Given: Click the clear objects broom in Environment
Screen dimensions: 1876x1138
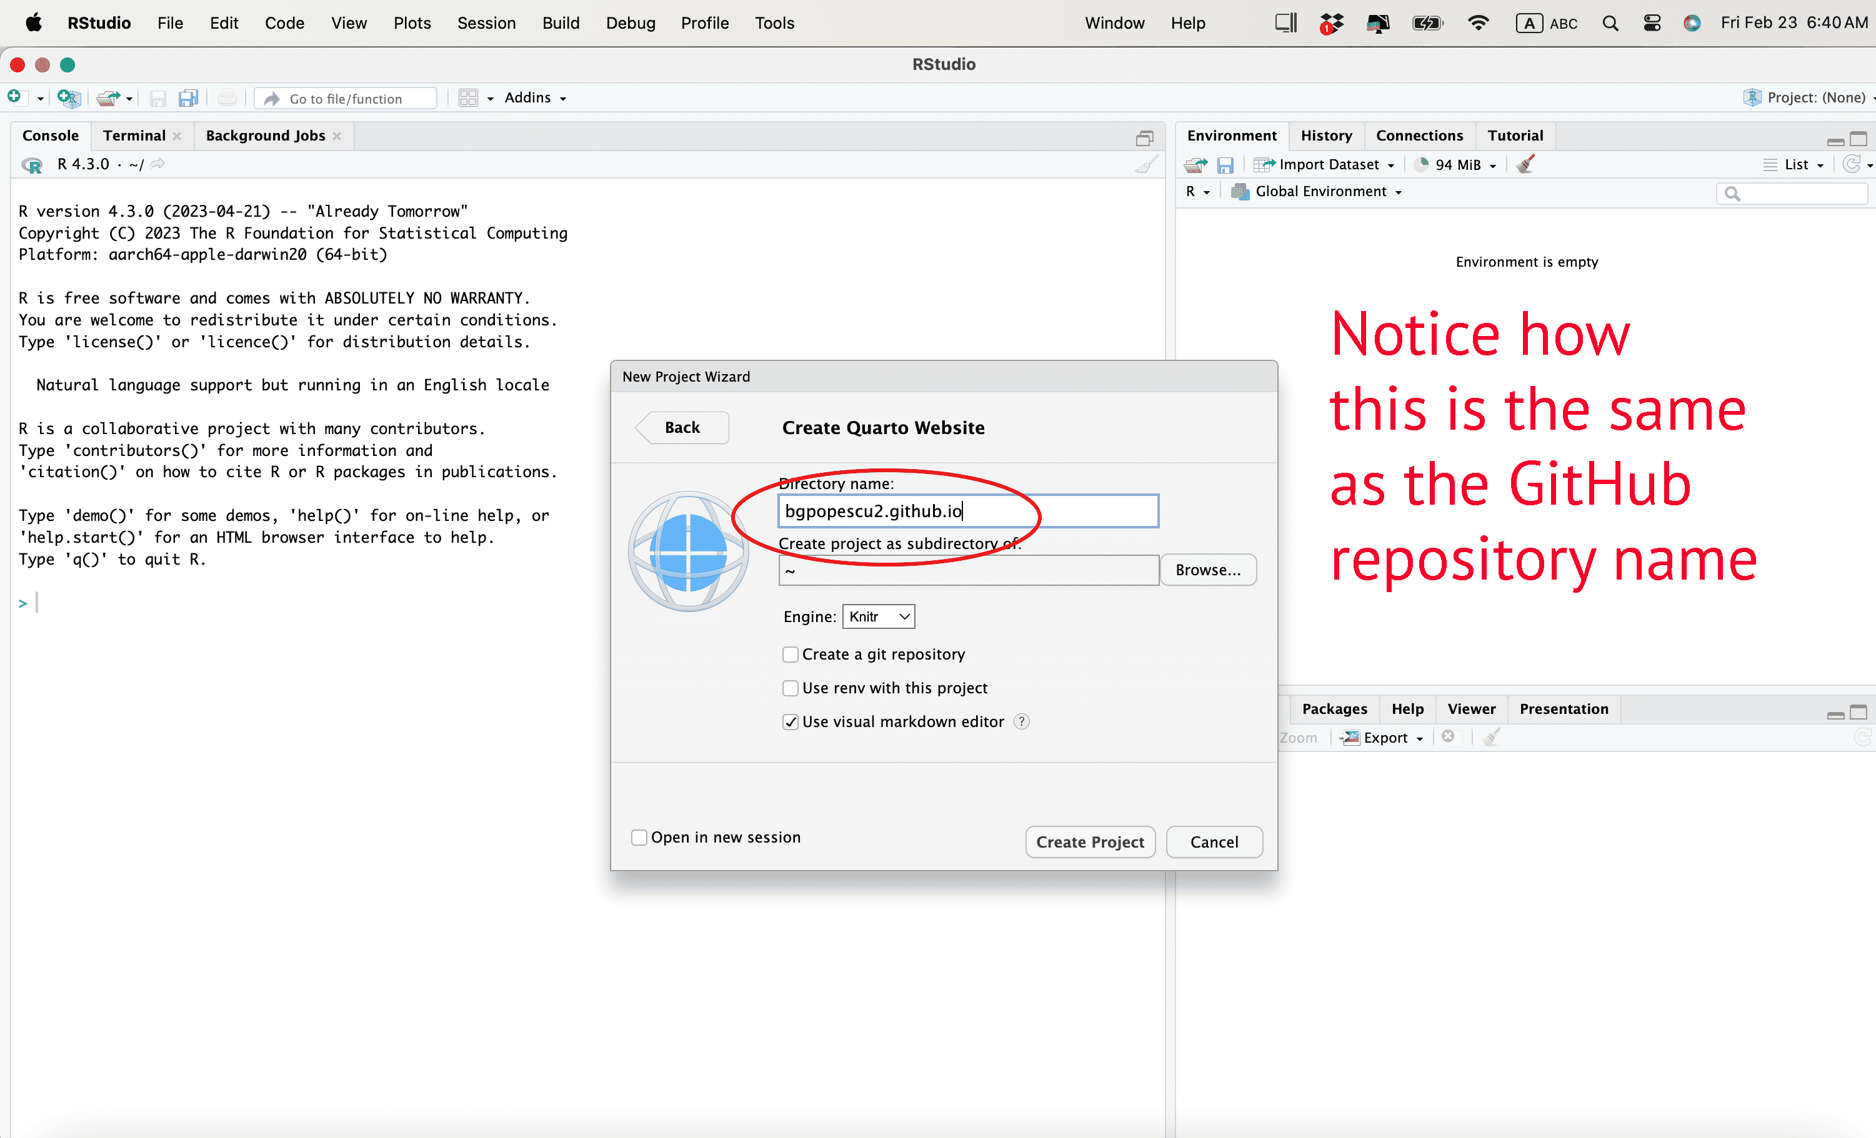Looking at the screenshot, I should pos(1525,164).
